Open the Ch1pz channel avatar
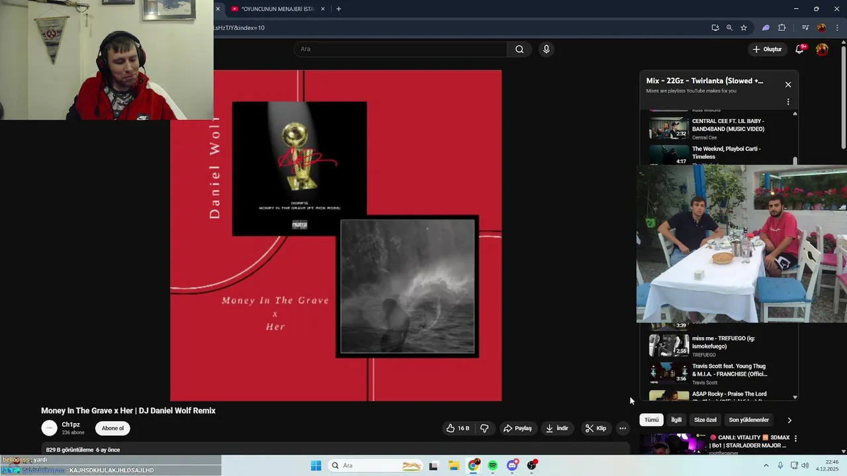 point(50,428)
